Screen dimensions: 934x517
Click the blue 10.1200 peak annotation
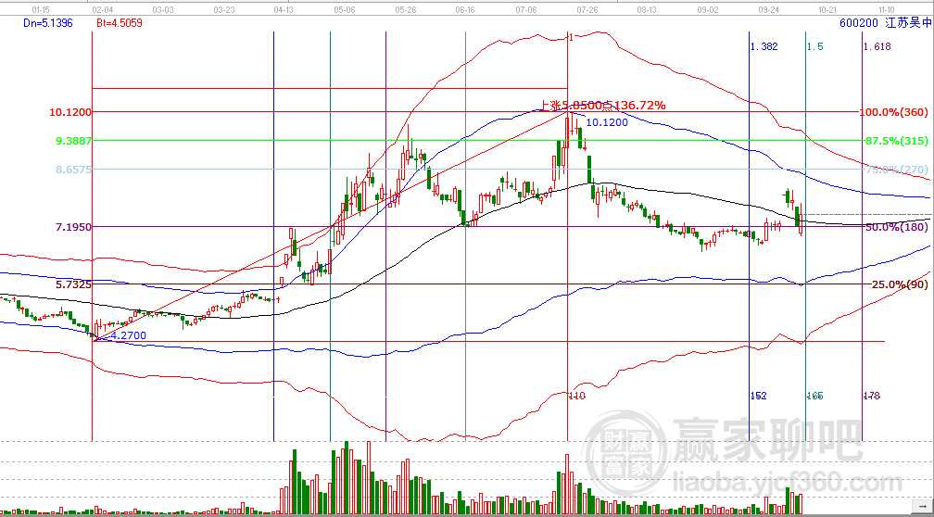608,122
